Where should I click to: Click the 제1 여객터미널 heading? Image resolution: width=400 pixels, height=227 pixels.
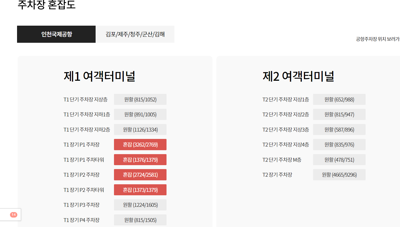(x=100, y=76)
